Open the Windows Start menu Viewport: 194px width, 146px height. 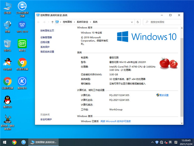(x=5, y=142)
